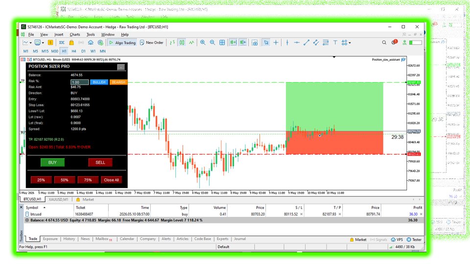Select the Fibonacci retracement tool
470x264 pixels.
[326, 43]
